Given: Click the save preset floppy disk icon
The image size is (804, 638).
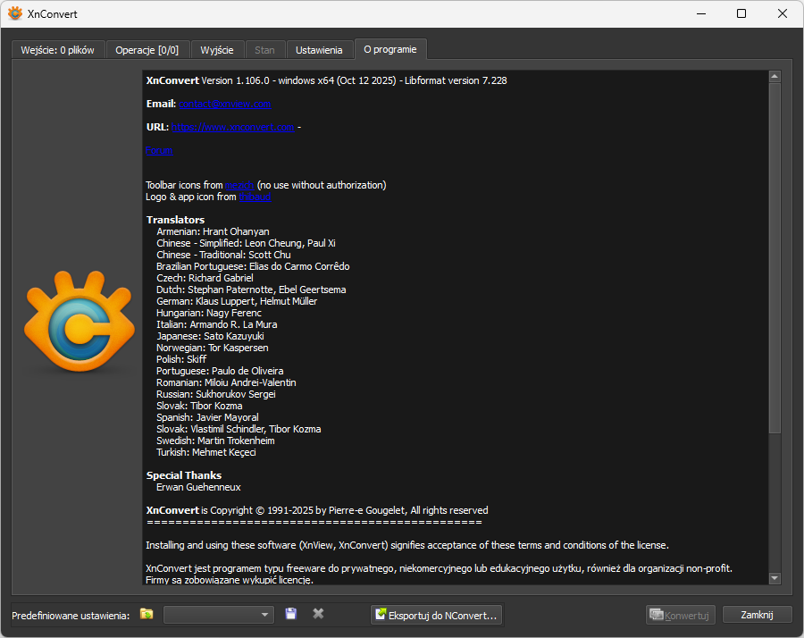Looking at the screenshot, I should click(x=290, y=614).
